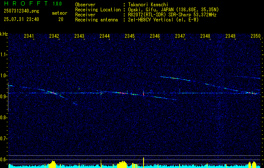Click the 2341 time axis marker

29,36
